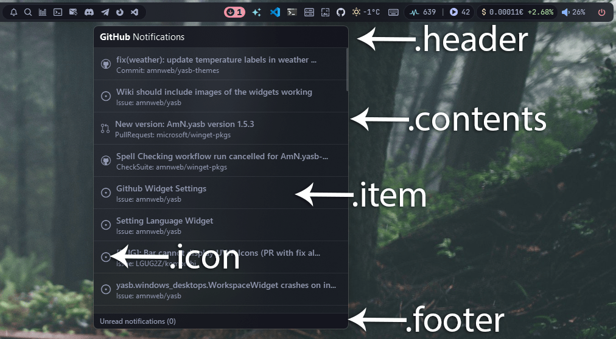Click the wallpaper image frame icon

325,12
